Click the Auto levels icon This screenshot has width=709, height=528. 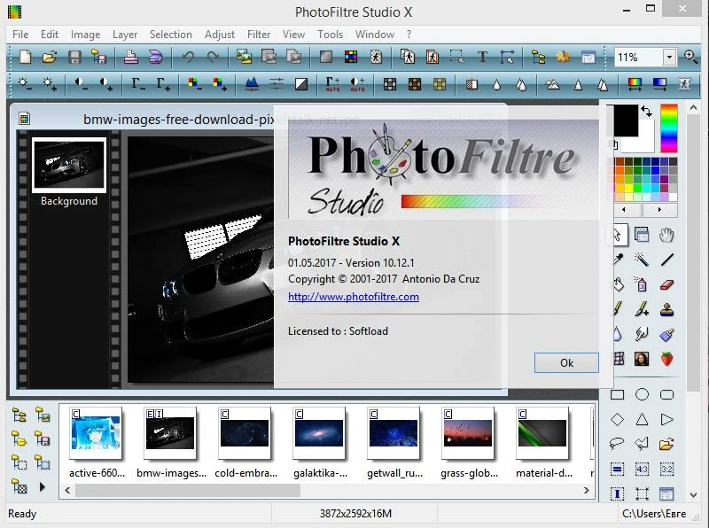pos(333,84)
